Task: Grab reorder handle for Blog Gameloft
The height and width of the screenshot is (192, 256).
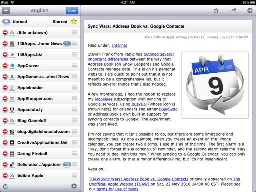Action: pos(75,120)
